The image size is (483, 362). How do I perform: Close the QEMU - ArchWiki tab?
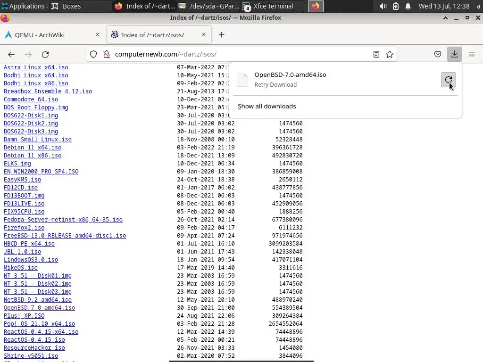point(98,34)
